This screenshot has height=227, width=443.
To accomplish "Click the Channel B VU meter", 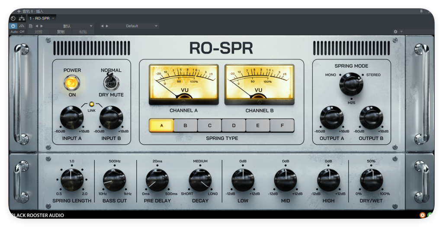I will tap(260, 84).
